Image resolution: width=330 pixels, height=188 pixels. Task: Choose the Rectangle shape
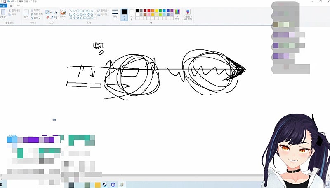click(x=81, y=11)
